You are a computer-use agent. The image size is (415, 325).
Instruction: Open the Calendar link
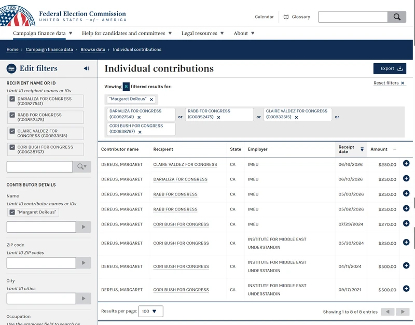pos(264,17)
